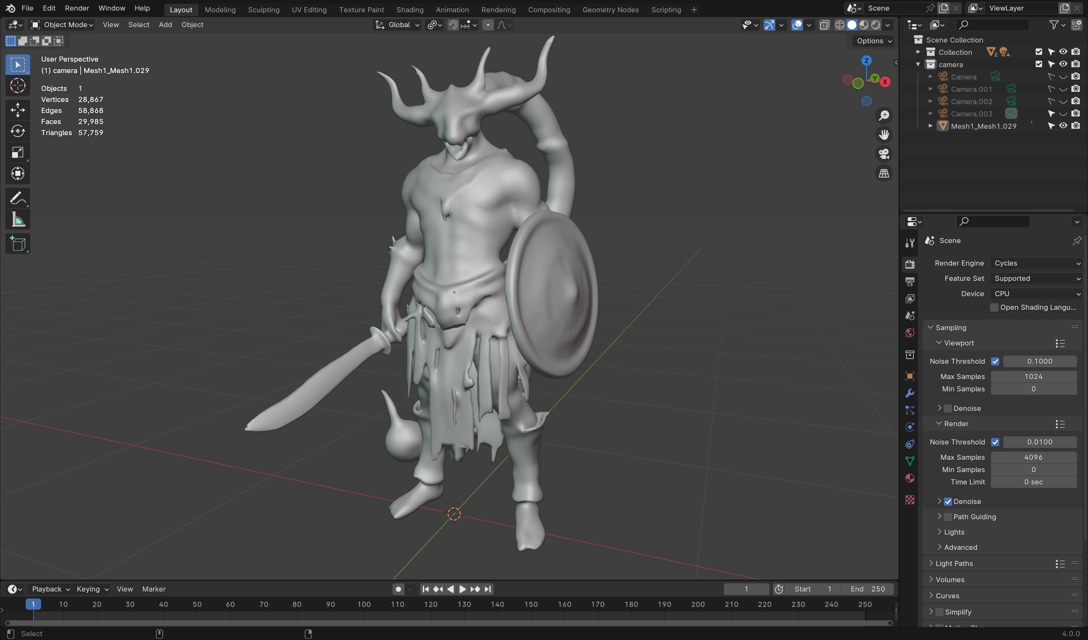Click the zoom viewport gizmo icon
Viewport: 1088px width, 640px height.
point(884,115)
